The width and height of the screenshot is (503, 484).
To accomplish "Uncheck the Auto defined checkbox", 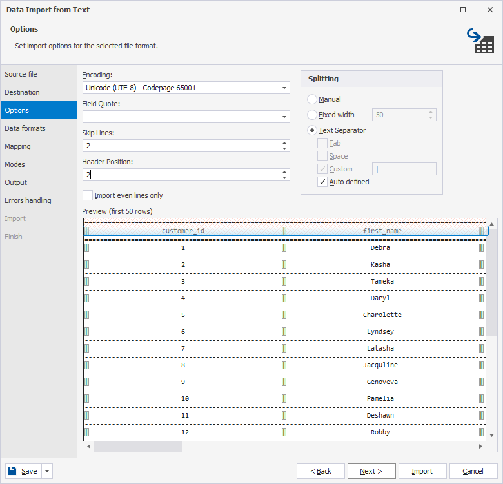I will [322, 182].
